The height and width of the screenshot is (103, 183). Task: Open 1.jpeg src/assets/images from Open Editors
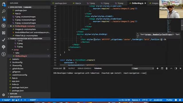[x=25, y=17]
